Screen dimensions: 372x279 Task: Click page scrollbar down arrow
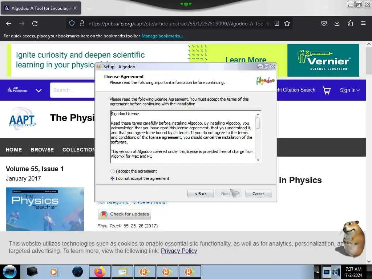(x=369, y=262)
